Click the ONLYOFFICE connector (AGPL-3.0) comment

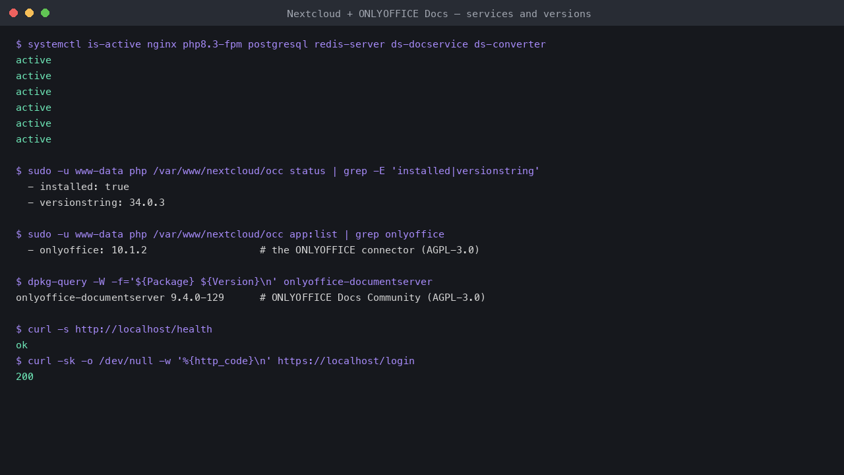pyautogui.click(x=370, y=250)
